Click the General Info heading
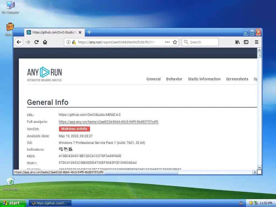The width and height of the screenshot is (276, 207). coord(48,102)
